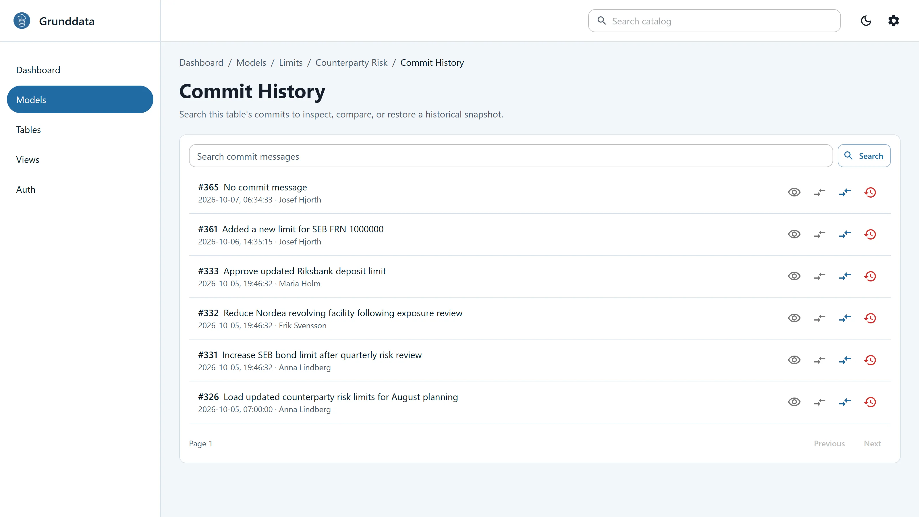Open Dashboard in the sidebar
The height and width of the screenshot is (517, 919).
pos(80,70)
